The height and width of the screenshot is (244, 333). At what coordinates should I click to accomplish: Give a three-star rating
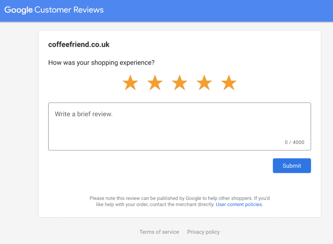click(180, 83)
